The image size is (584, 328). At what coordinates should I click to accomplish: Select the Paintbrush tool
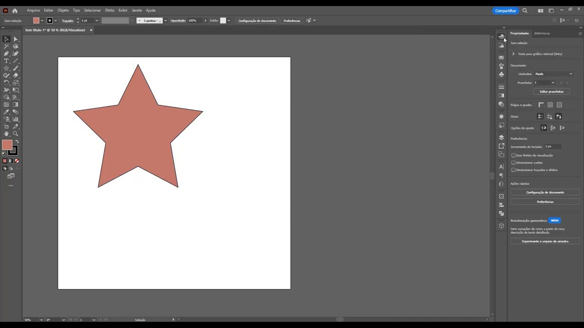[16, 68]
